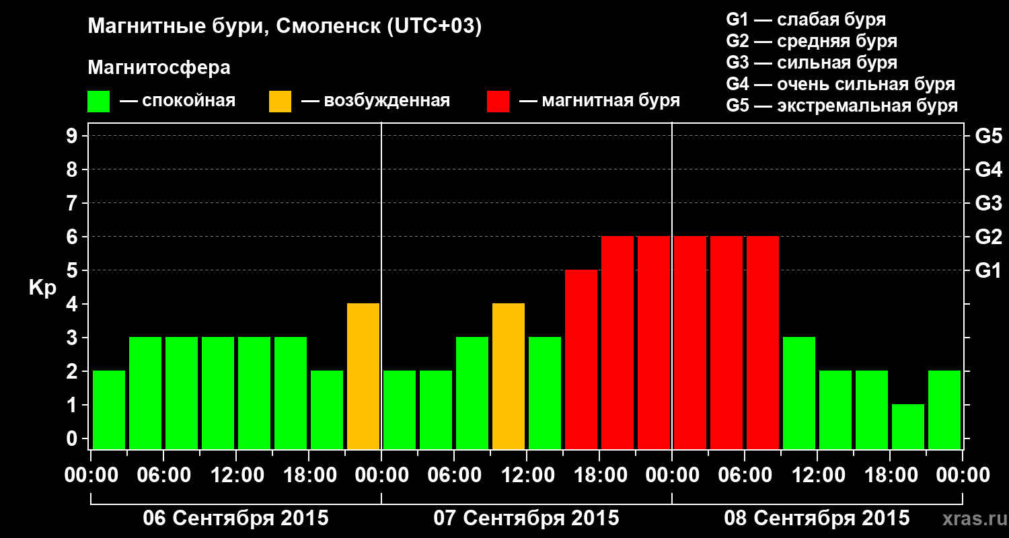Click the 'G2' label on the right axis

pyautogui.click(x=988, y=237)
